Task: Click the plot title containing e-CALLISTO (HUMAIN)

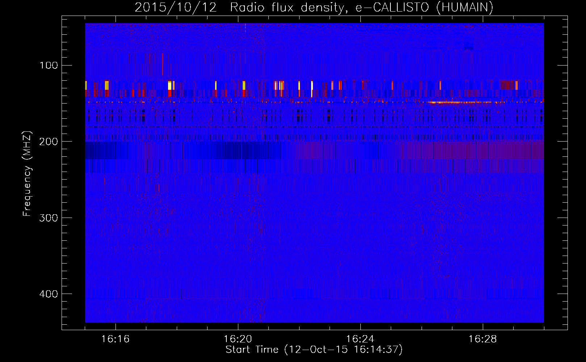Action: pyautogui.click(x=314, y=7)
